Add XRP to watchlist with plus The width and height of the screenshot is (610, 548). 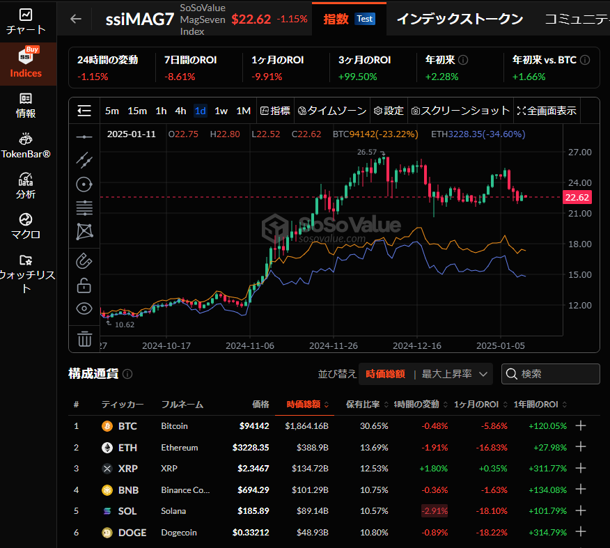coord(581,468)
